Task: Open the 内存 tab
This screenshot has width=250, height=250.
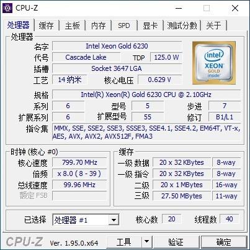Action: pyautogui.click(x=99, y=25)
